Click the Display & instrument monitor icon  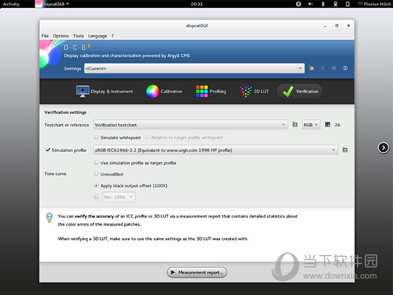(x=83, y=91)
